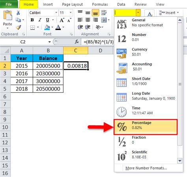Image resolution: width=187 pixels, height=177 pixels.
Task: Click the Insert Function fx icon
Action: coord(77,42)
